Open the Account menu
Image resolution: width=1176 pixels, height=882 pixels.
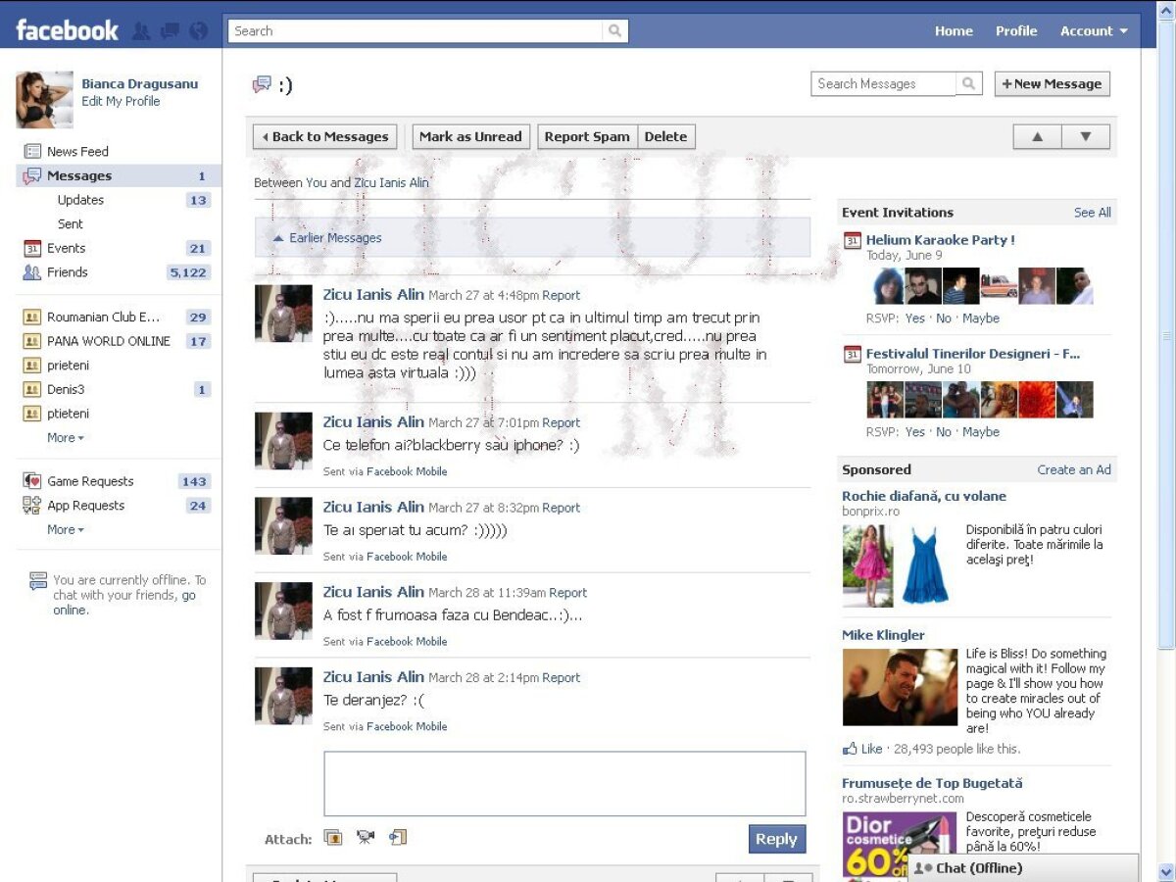pyautogui.click(x=1088, y=30)
